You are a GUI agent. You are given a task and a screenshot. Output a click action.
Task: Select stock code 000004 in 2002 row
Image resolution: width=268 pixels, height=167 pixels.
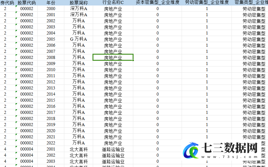(27, 155)
